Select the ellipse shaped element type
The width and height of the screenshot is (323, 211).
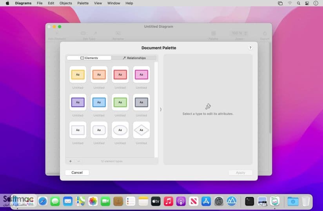coord(120,130)
